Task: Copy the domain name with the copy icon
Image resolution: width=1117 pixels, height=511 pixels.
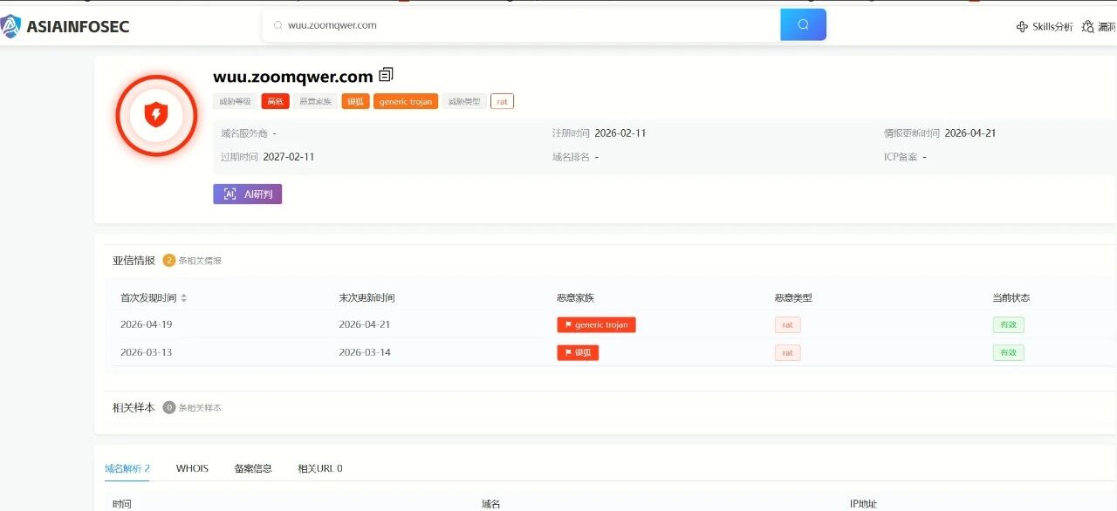Action: (387, 76)
